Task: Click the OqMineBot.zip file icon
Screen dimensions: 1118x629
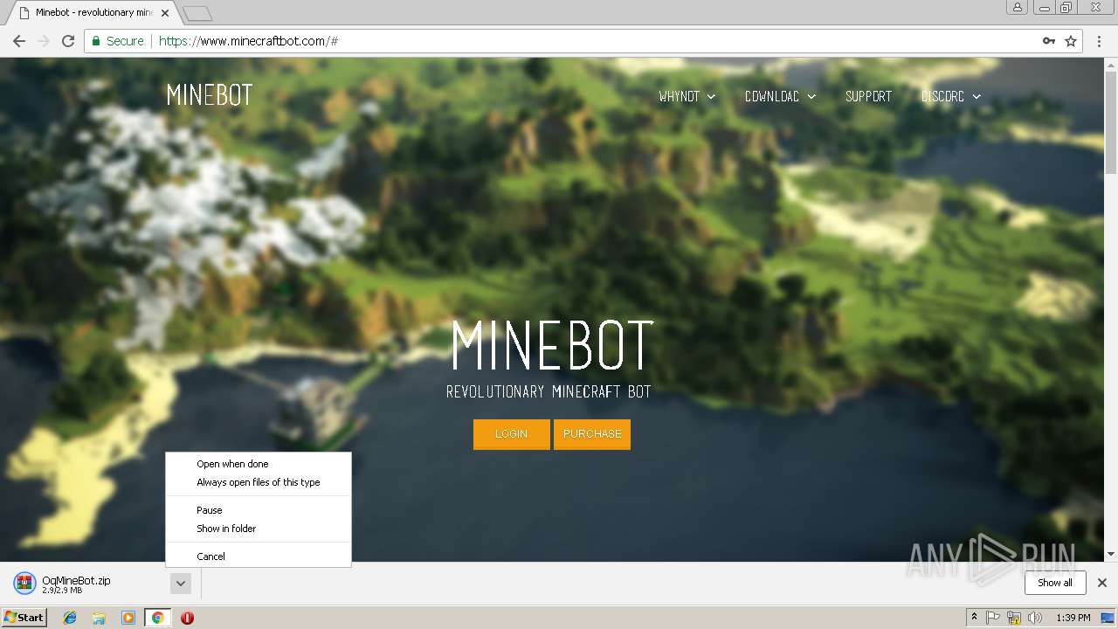Action: tap(24, 584)
